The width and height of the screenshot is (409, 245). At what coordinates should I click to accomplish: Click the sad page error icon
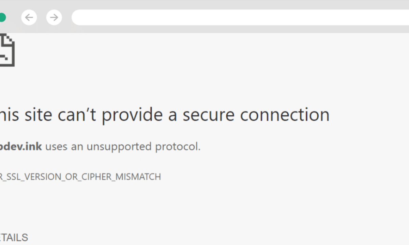7,50
